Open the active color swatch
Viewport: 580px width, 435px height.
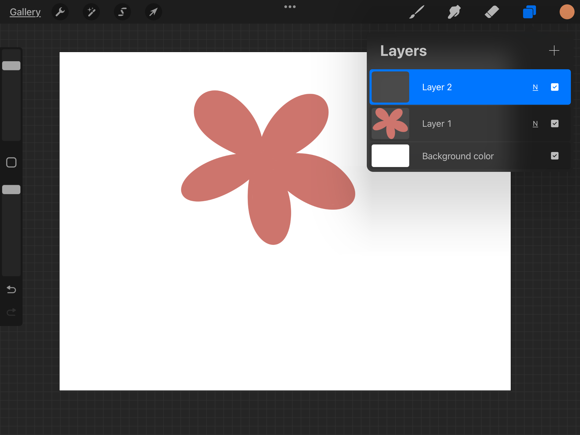pyautogui.click(x=567, y=12)
